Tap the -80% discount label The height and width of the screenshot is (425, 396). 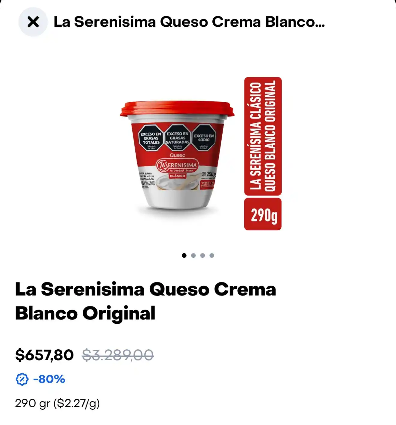pyautogui.click(x=49, y=379)
